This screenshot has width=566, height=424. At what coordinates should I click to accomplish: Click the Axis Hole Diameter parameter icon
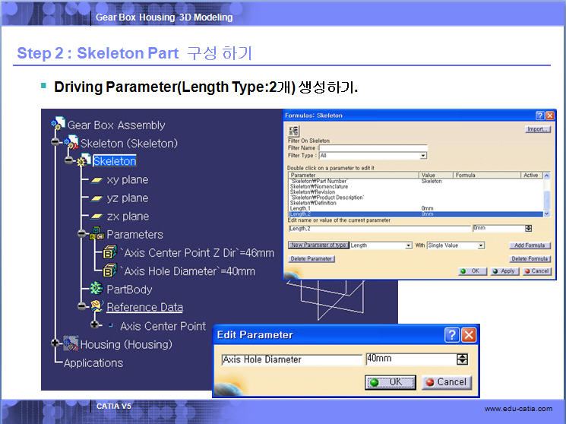pos(110,271)
